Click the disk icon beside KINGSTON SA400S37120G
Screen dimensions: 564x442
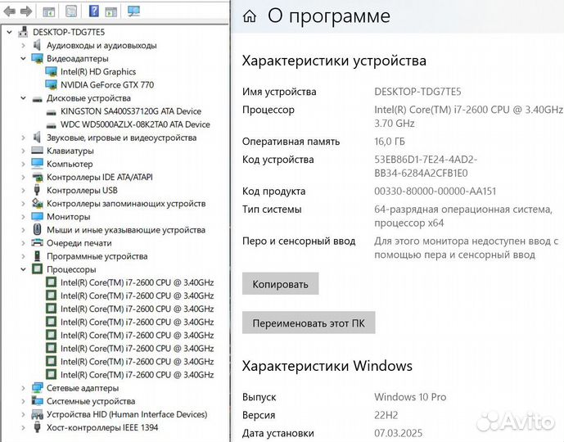pyautogui.click(x=52, y=112)
